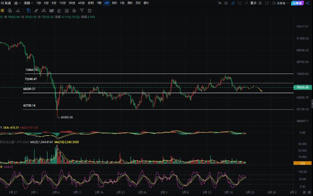Toggle the drawing lock icon
313x196 pixels.
click(x=59, y=11)
